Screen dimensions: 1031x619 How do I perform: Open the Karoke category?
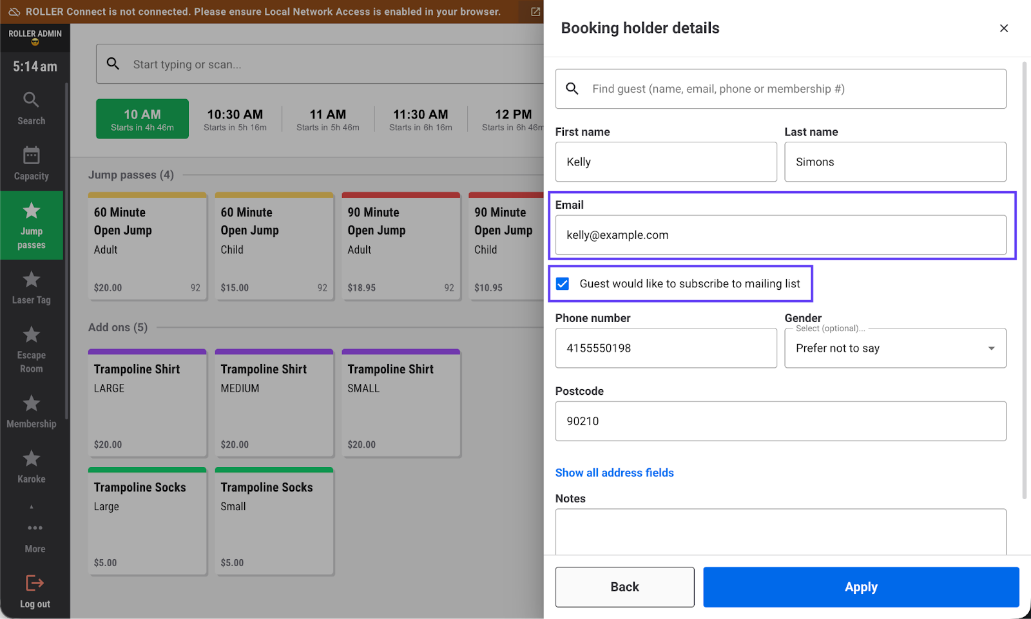point(32,467)
